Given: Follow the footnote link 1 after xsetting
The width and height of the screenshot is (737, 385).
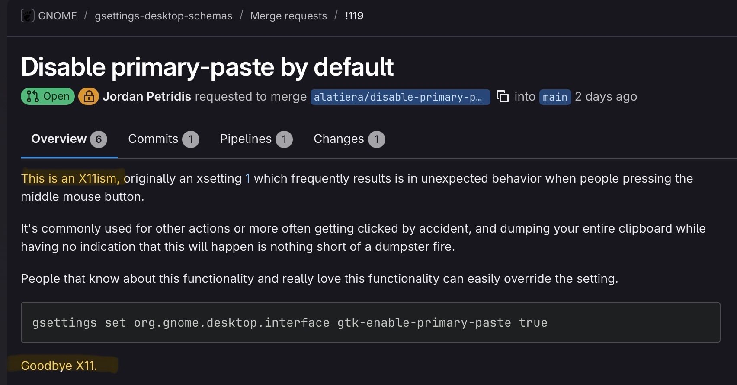Looking at the screenshot, I should 248,178.
